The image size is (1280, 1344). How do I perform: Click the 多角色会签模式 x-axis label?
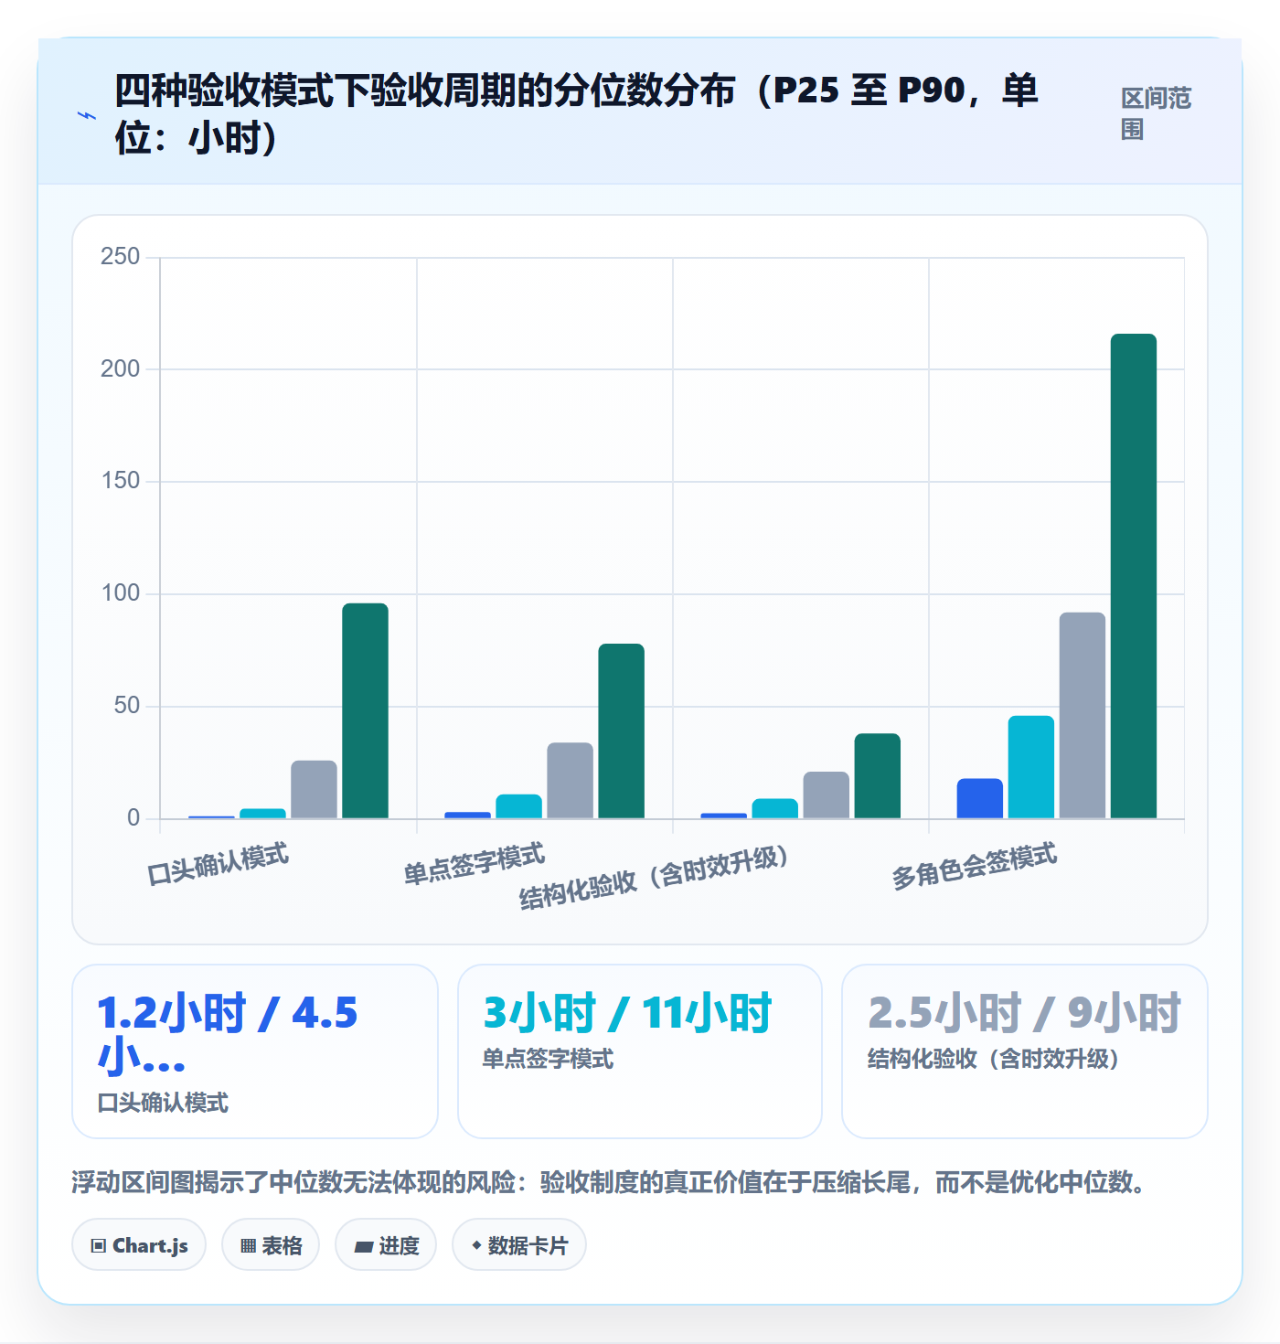pyautogui.click(x=975, y=866)
